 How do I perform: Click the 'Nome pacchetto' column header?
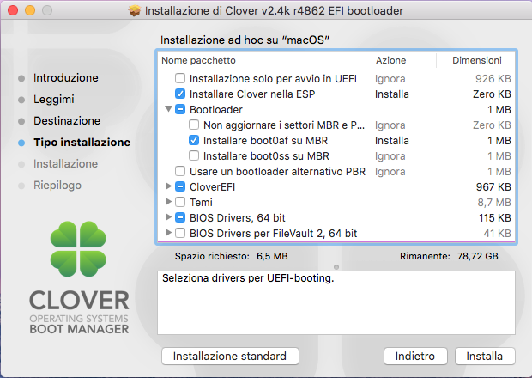pyautogui.click(x=265, y=60)
